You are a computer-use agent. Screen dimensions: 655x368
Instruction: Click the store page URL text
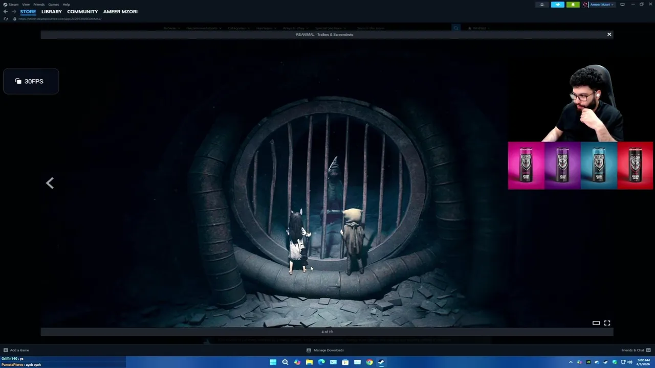[60, 19]
